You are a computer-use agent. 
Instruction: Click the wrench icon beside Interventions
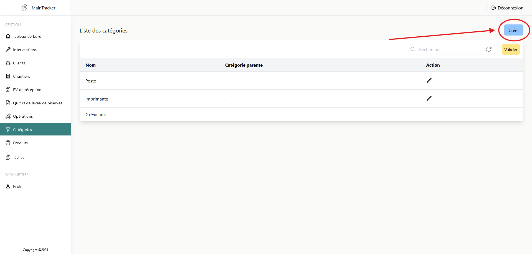(x=8, y=50)
